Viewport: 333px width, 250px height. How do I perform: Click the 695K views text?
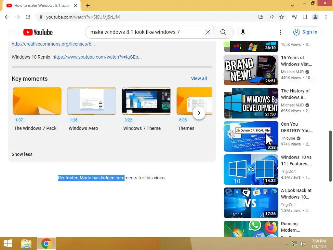291,111
